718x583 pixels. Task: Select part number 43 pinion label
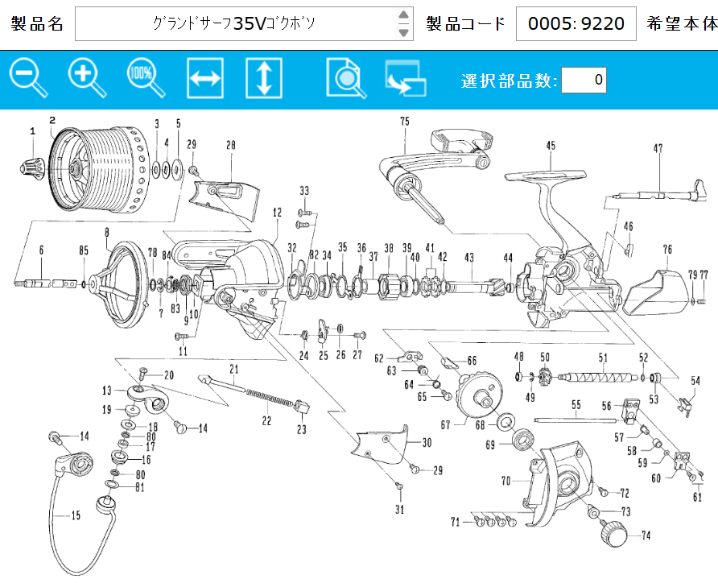pyautogui.click(x=469, y=257)
